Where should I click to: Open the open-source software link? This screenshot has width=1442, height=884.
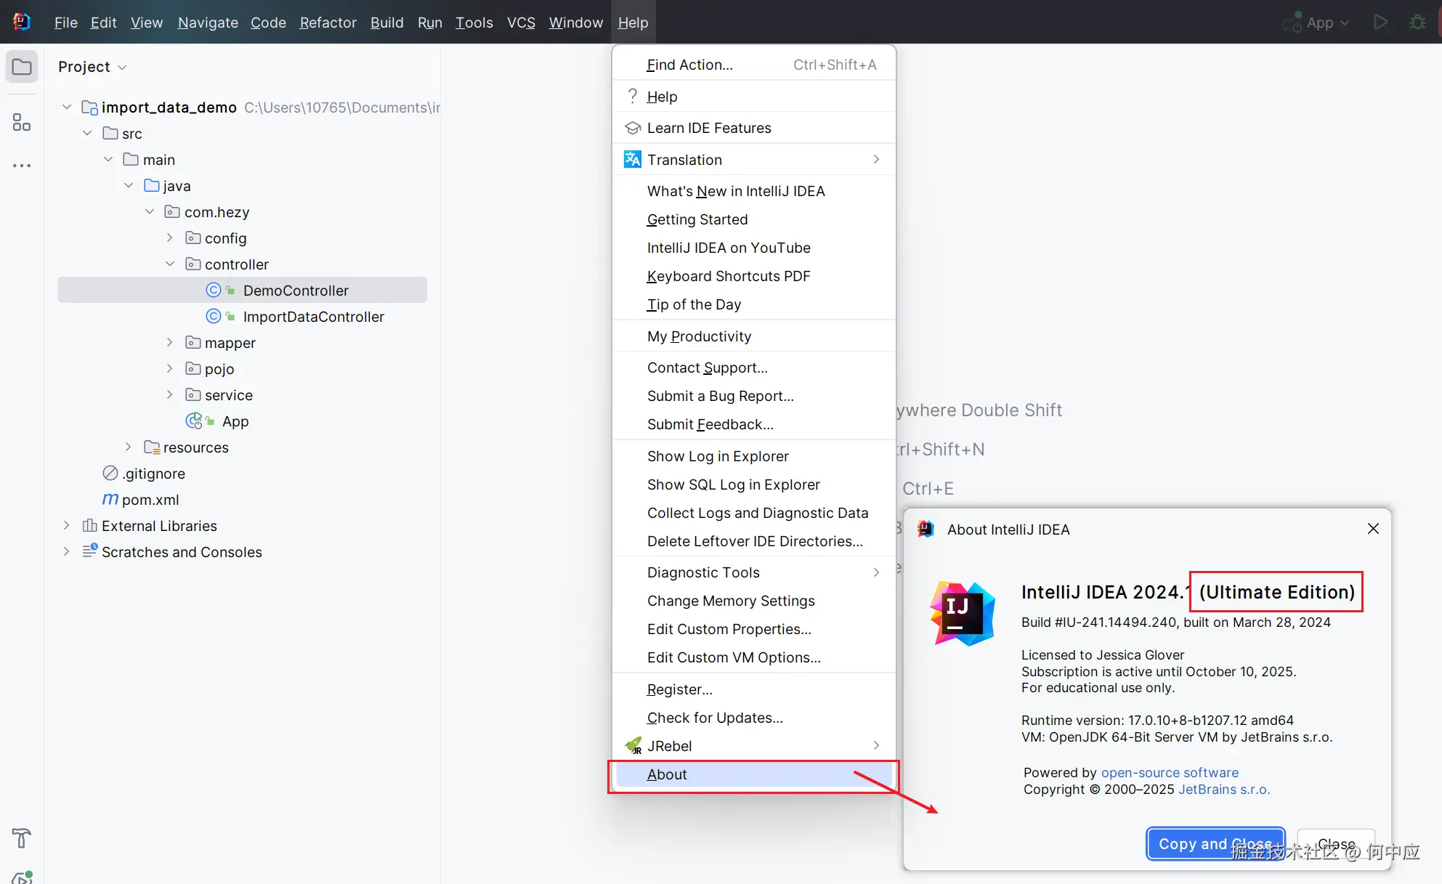coord(1169,773)
